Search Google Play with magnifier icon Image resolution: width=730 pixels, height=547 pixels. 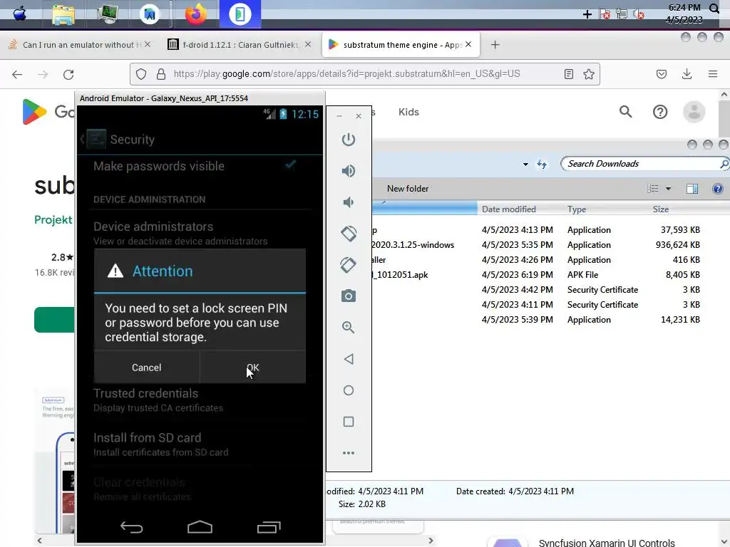[625, 112]
